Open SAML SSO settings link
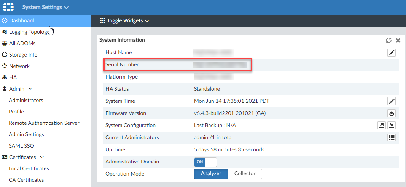This screenshot has width=406, height=187. 21,146
